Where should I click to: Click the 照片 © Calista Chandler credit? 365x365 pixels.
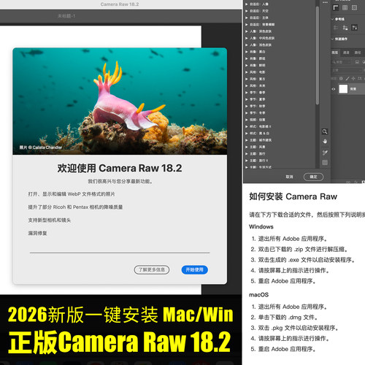click(41, 147)
